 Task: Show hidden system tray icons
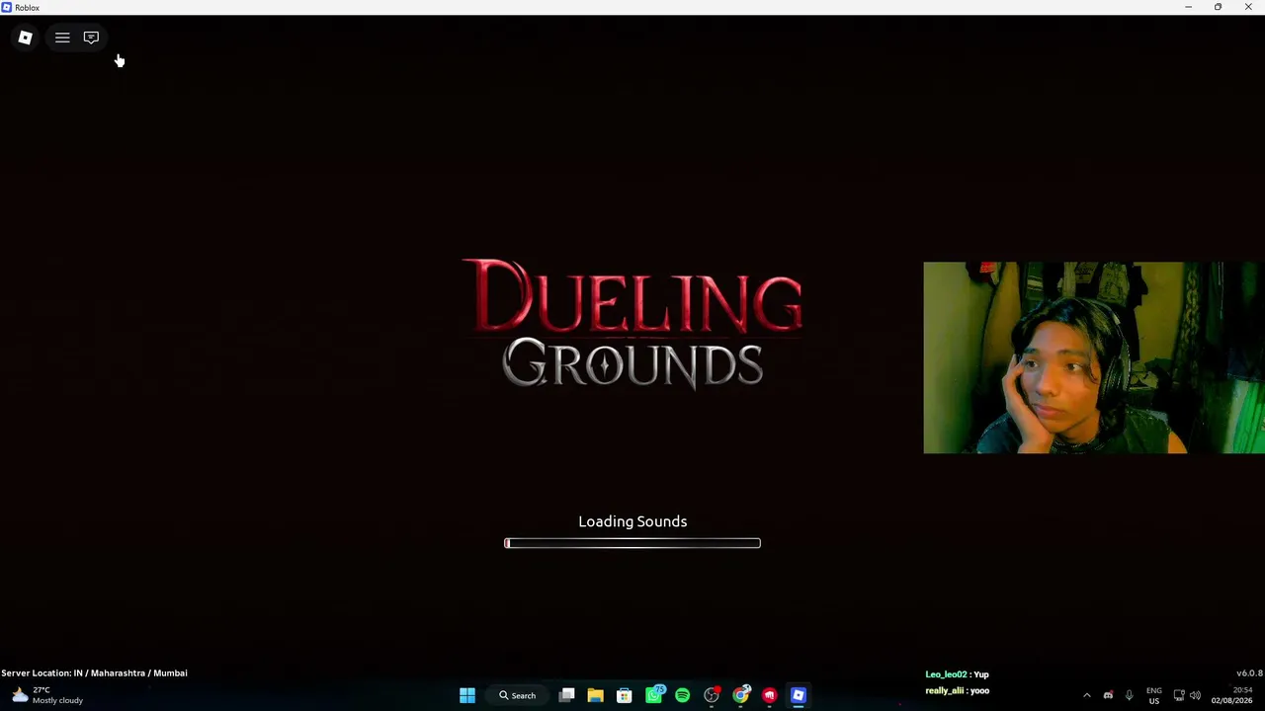click(1087, 695)
